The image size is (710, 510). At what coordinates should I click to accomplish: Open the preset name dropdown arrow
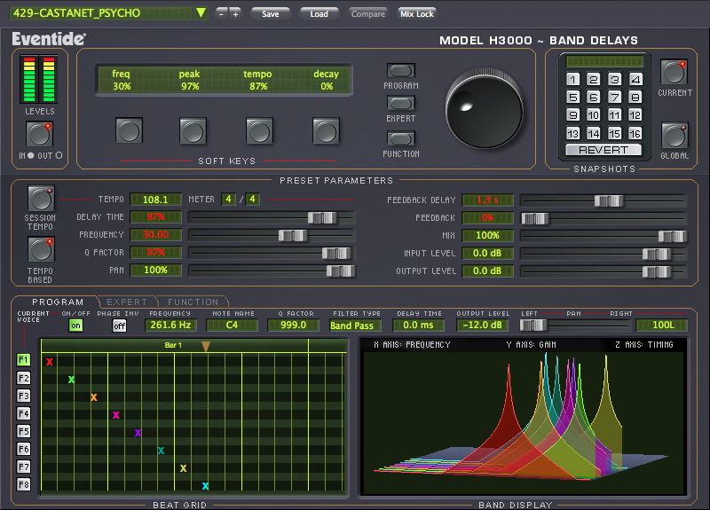[201, 13]
